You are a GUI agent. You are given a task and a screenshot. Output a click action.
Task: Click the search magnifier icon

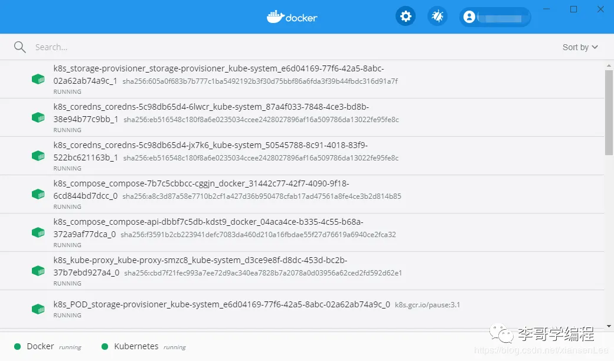tap(19, 47)
